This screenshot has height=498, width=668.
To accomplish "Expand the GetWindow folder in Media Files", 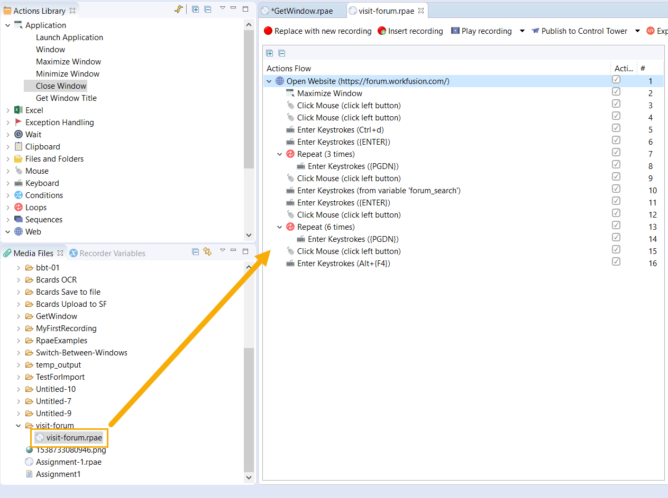I will [x=18, y=316].
